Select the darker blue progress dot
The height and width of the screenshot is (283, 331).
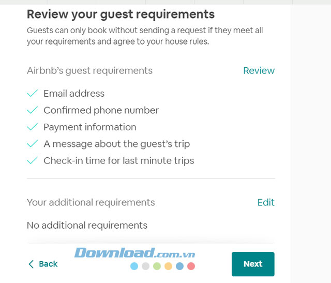tap(179, 266)
